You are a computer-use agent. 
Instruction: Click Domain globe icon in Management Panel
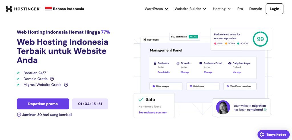pos(178,63)
